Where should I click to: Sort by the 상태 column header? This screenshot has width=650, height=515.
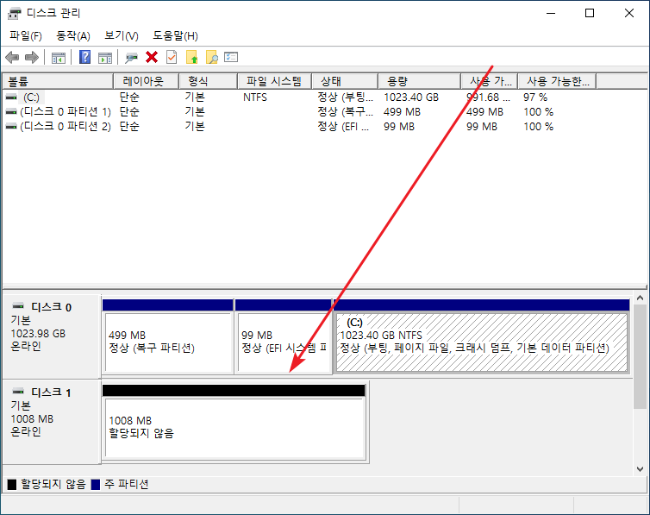(x=345, y=81)
